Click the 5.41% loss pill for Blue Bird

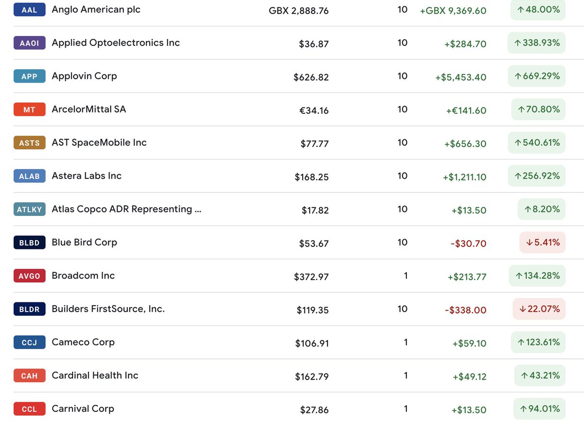coord(542,243)
